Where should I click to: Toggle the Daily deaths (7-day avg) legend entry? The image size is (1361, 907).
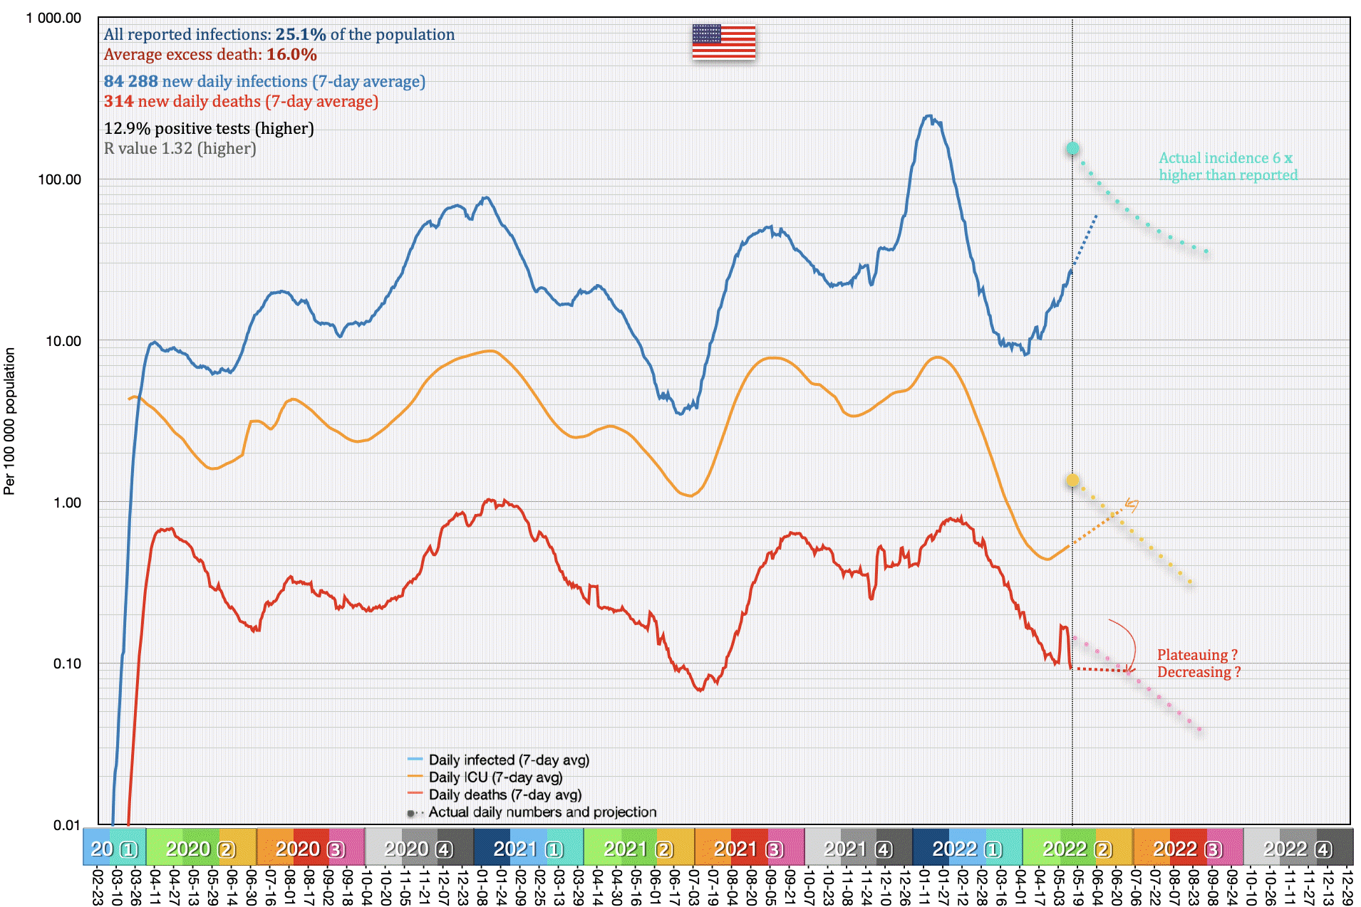tap(504, 795)
